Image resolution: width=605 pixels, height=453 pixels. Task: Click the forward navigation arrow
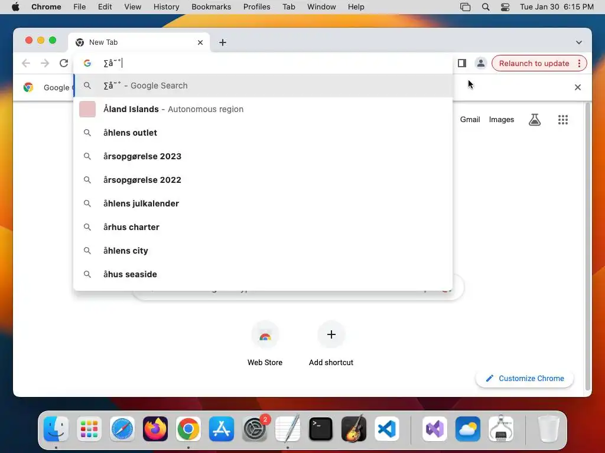point(45,63)
